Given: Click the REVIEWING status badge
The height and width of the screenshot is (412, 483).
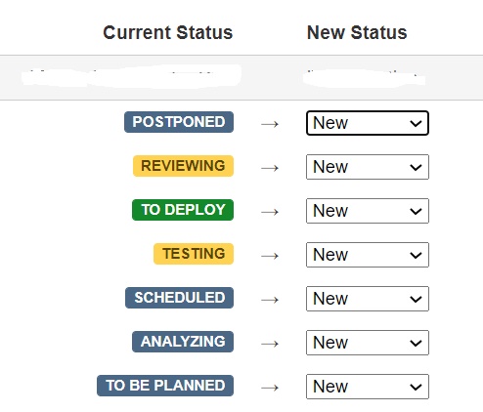Looking at the screenshot, I should pos(183,166).
